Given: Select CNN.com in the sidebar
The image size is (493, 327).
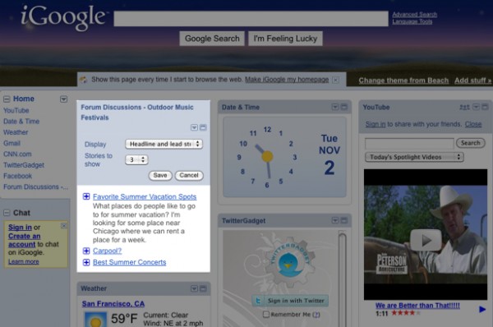Looking at the screenshot, I should pyautogui.click(x=17, y=154).
